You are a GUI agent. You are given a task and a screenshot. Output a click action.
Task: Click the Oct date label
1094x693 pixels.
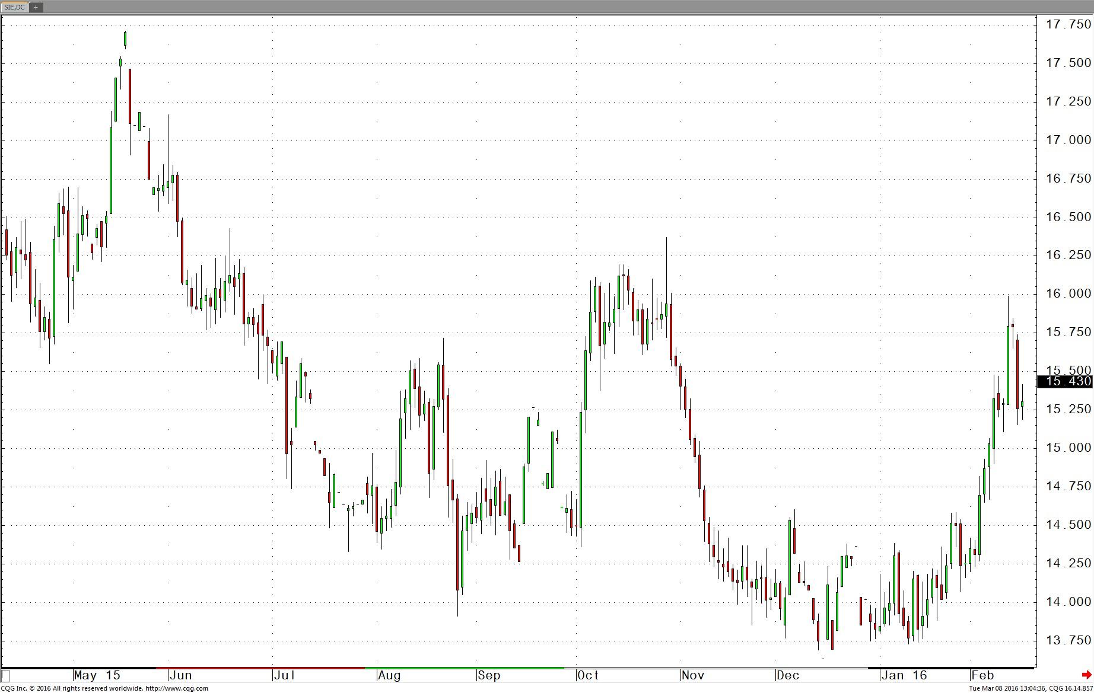(x=589, y=675)
